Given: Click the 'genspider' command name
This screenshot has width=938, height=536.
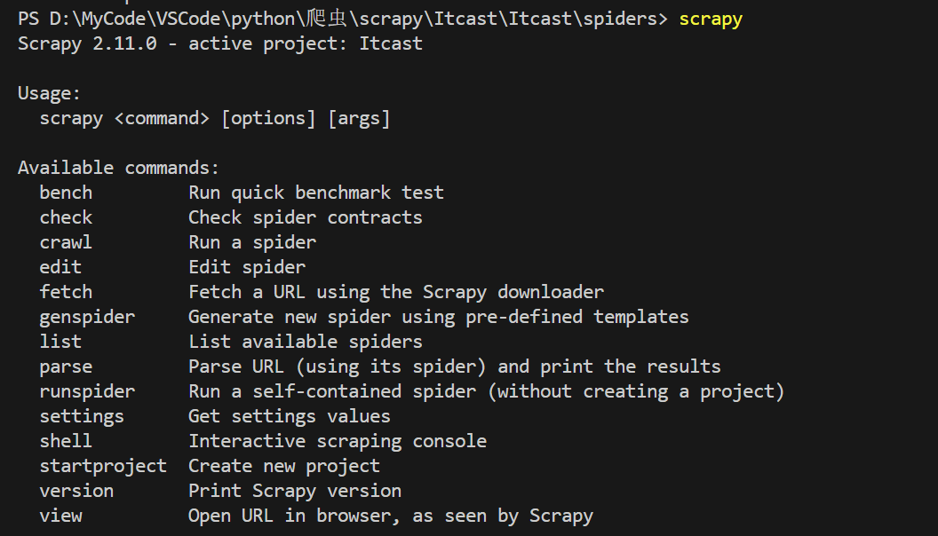Looking at the screenshot, I should coord(87,317).
